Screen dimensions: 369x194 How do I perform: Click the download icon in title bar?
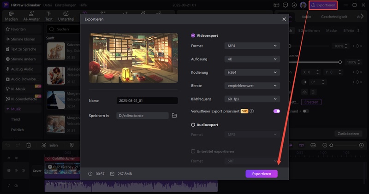click(x=294, y=5)
